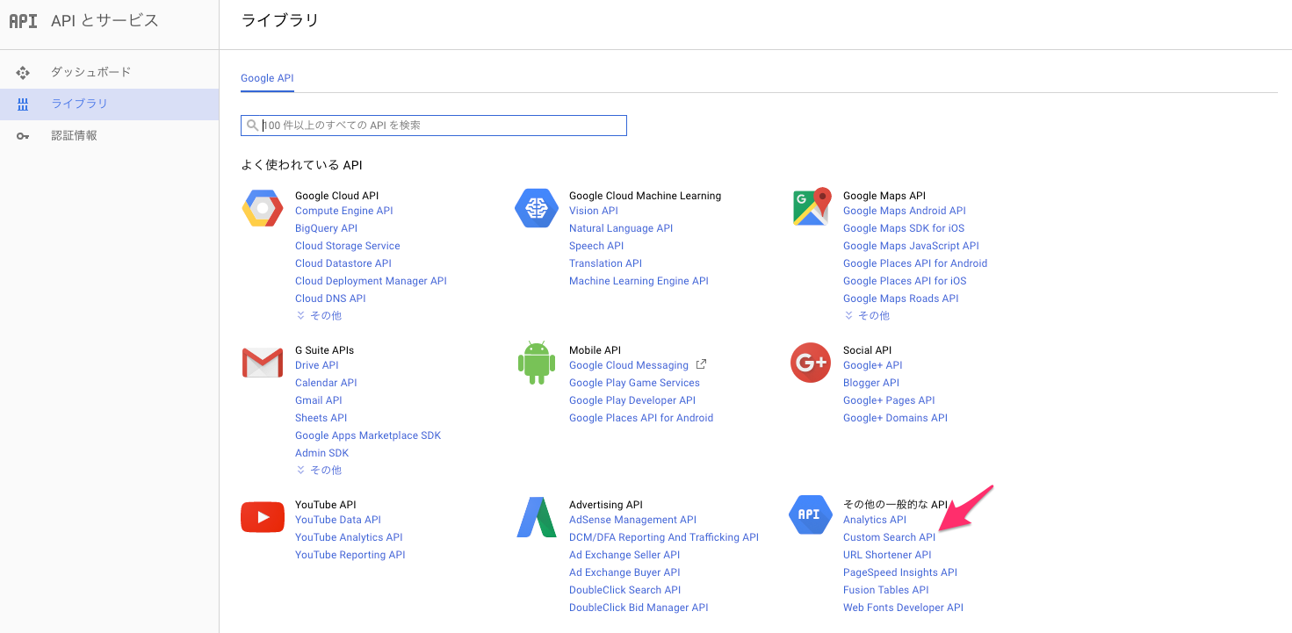This screenshot has height=633, width=1292.
Task: Open Translation API link
Action: pyautogui.click(x=605, y=263)
